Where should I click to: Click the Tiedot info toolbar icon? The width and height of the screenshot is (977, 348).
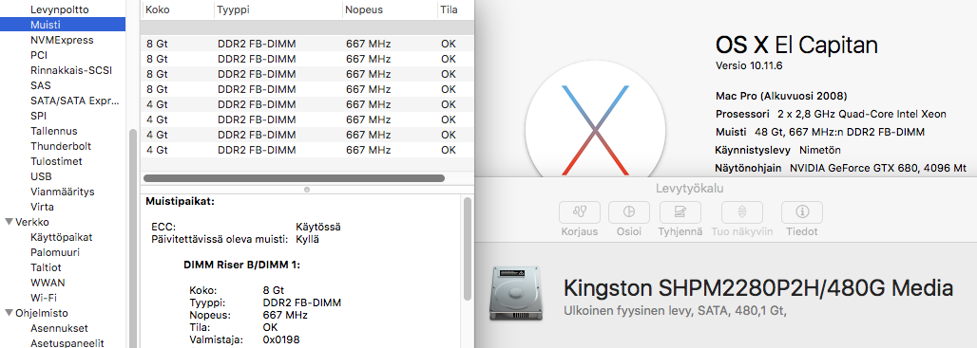tap(801, 212)
